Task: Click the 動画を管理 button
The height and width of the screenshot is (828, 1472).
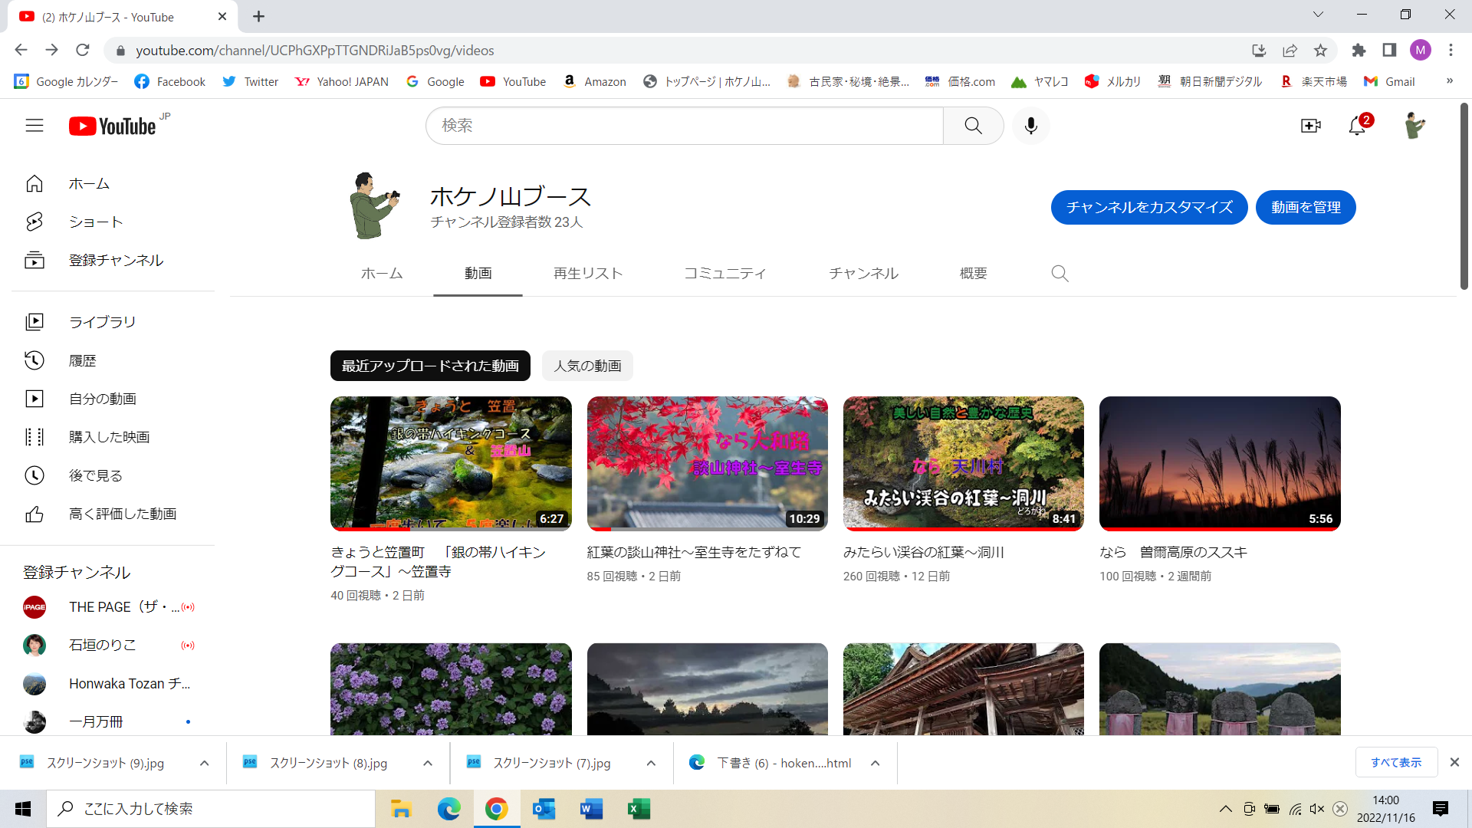Action: tap(1305, 208)
